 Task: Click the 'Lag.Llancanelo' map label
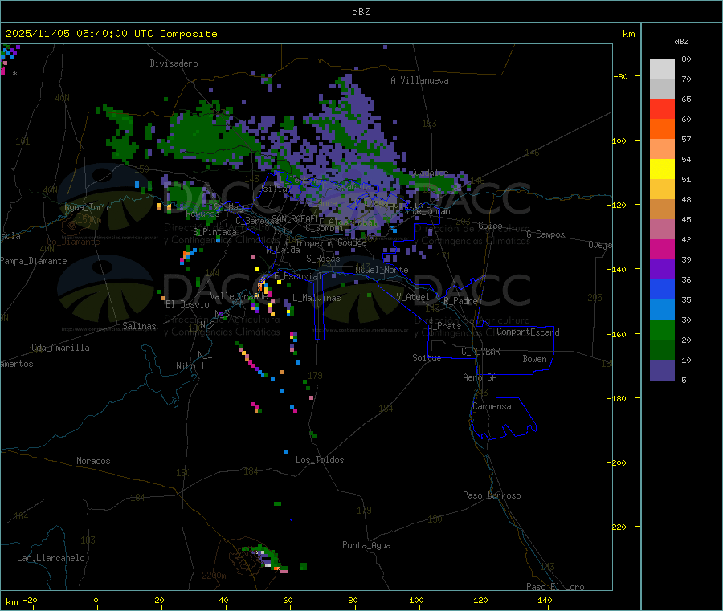[51, 558]
